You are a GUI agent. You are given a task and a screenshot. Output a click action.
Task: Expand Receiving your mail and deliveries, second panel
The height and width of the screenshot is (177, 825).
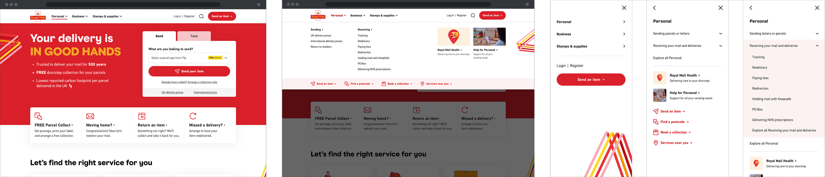tap(687, 46)
